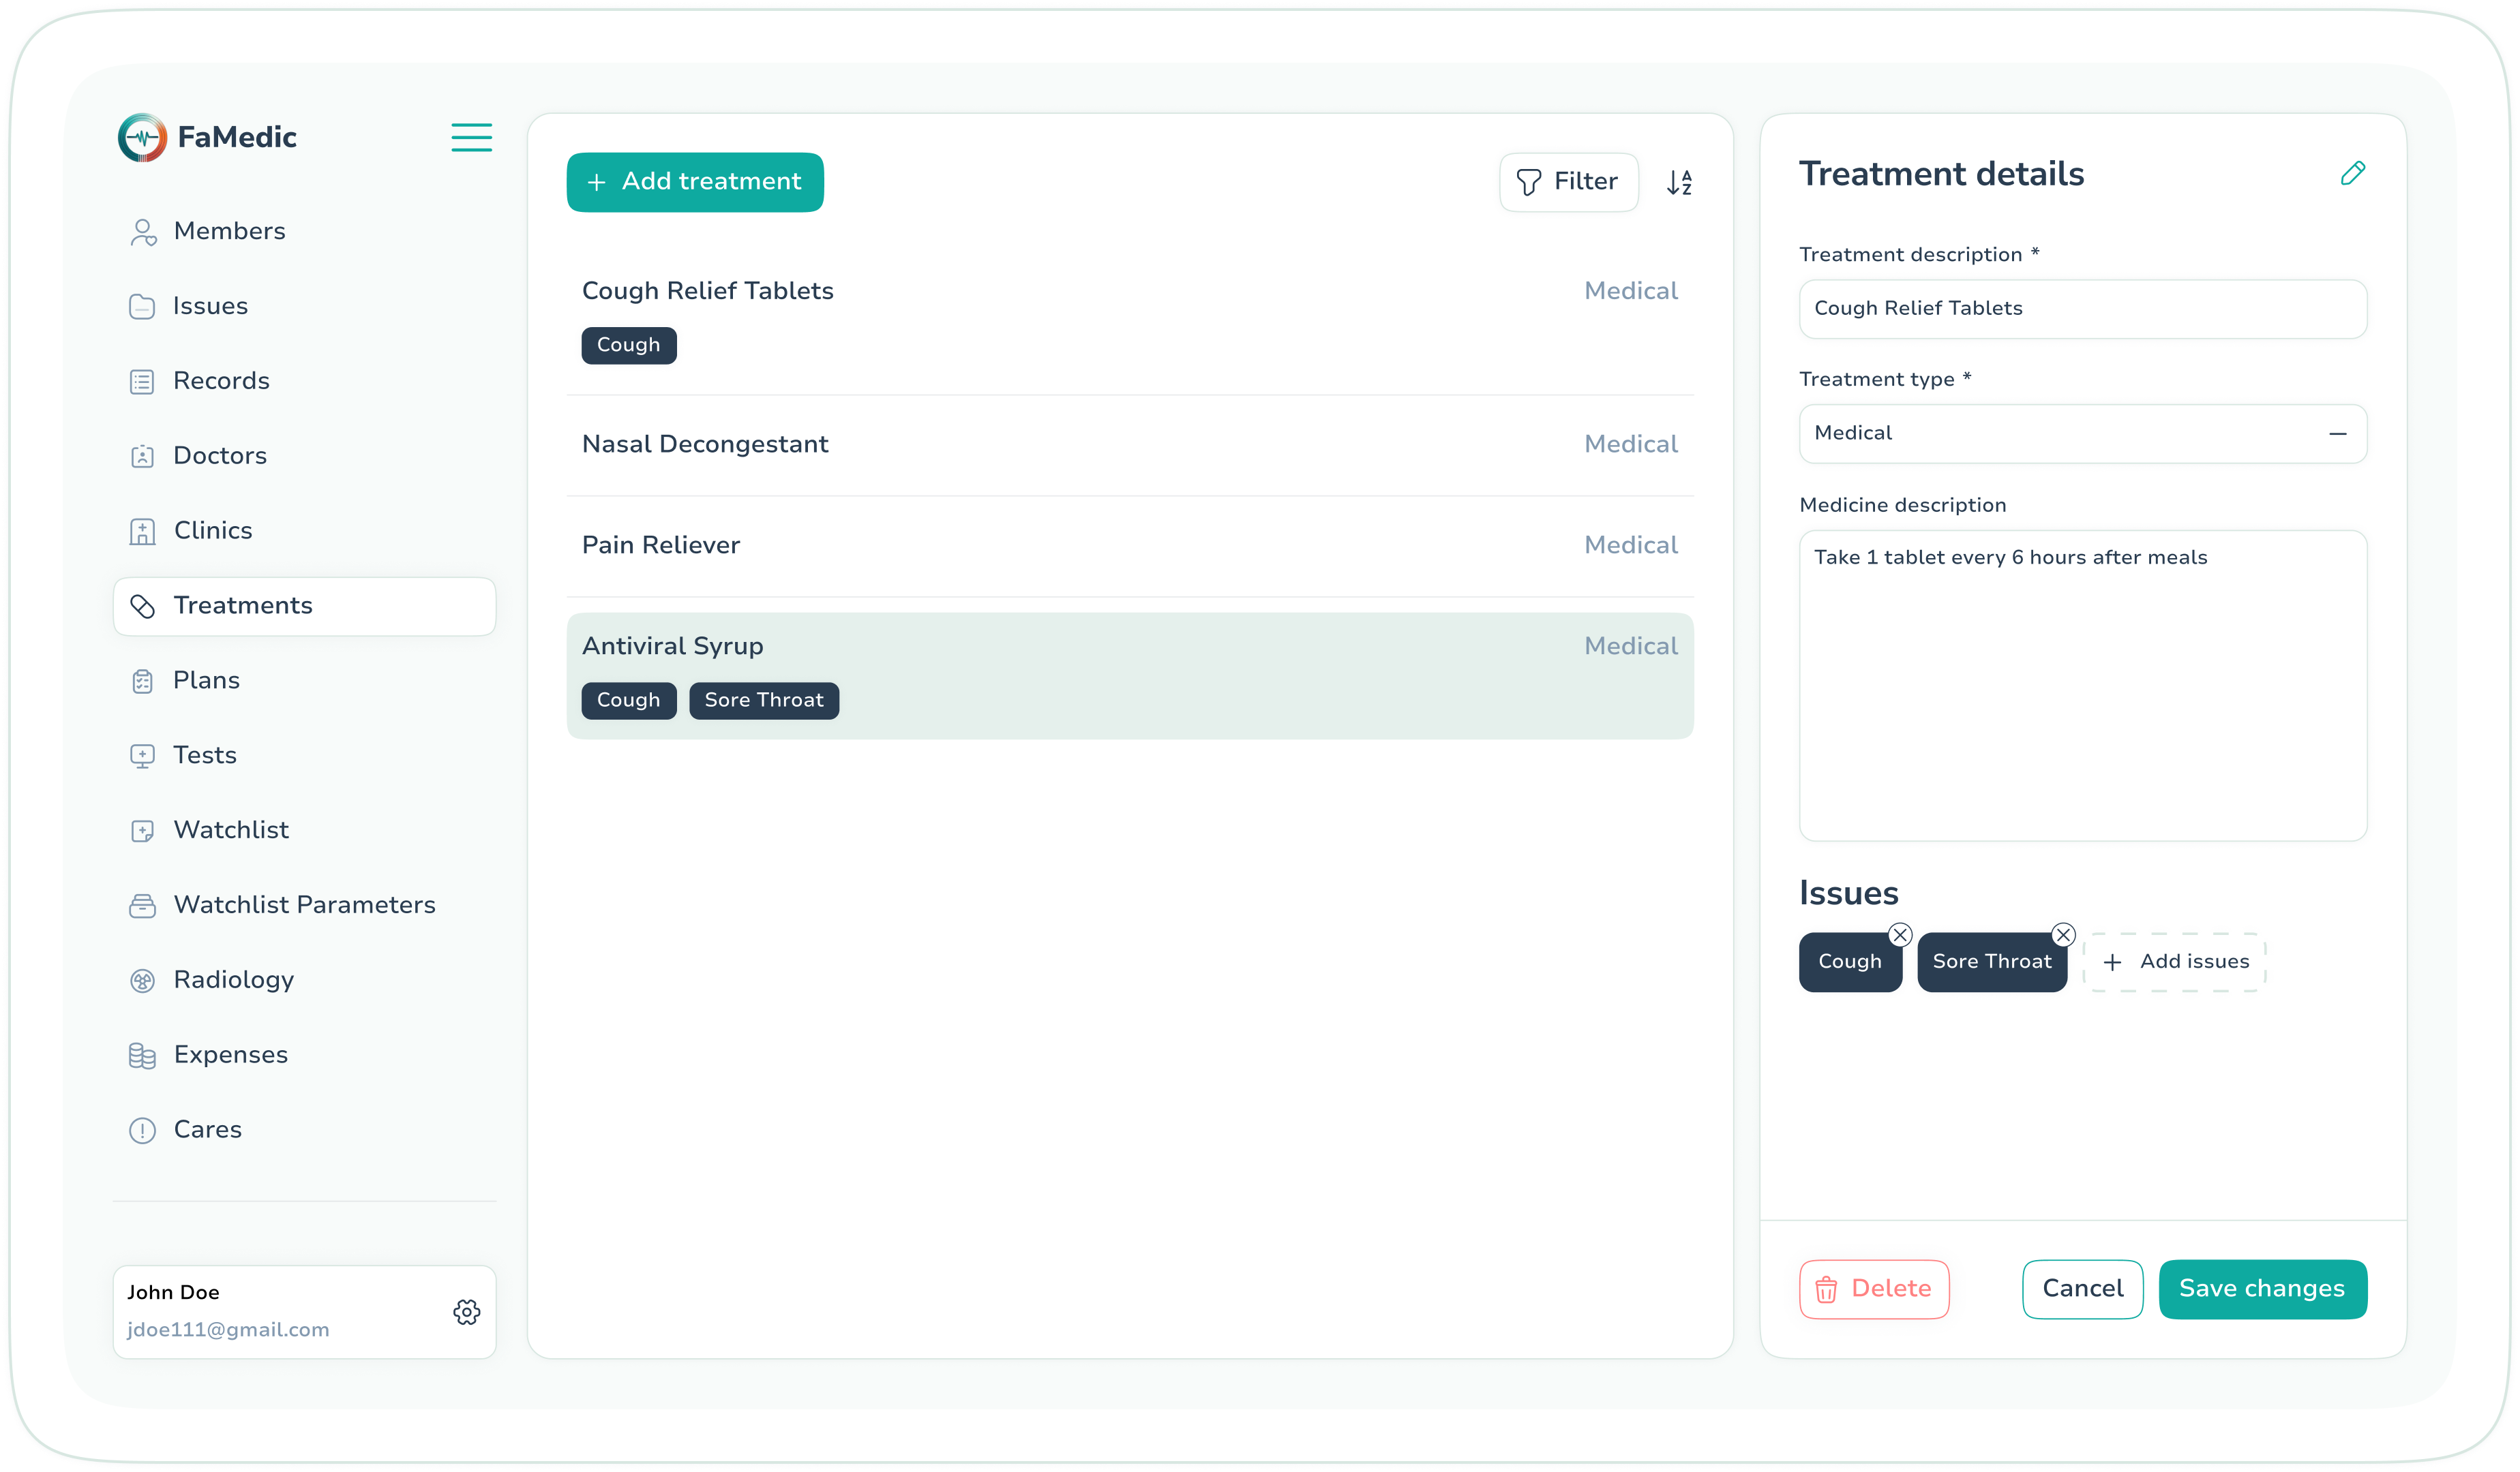Delete this treatment
The height and width of the screenshot is (1472, 2520).
[x=1873, y=1290]
